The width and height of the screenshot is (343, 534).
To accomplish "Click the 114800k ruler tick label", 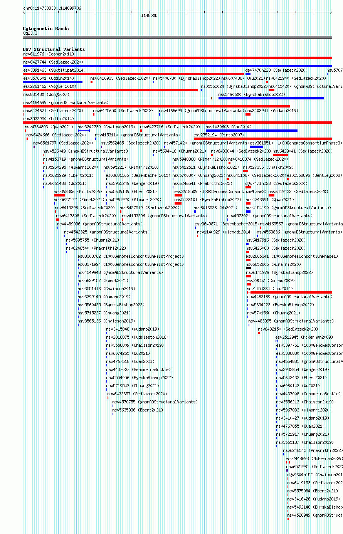I will 149,15.
